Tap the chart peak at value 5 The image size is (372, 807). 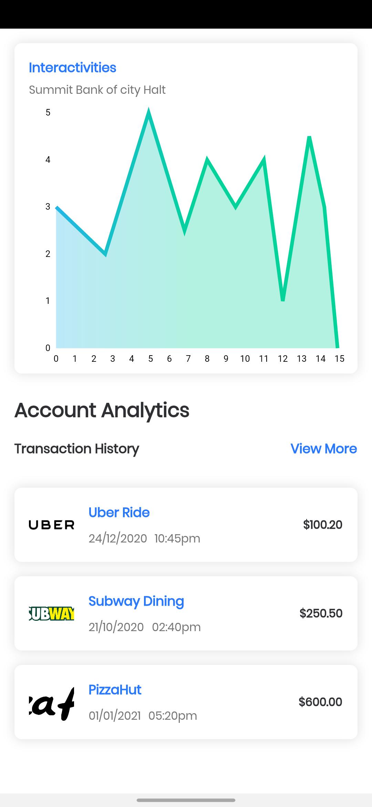coord(148,113)
